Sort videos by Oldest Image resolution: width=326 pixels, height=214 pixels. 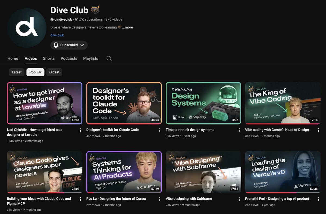[x=54, y=72]
